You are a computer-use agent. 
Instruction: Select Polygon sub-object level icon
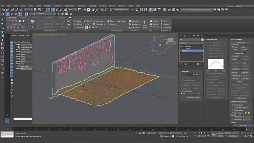click(194, 75)
